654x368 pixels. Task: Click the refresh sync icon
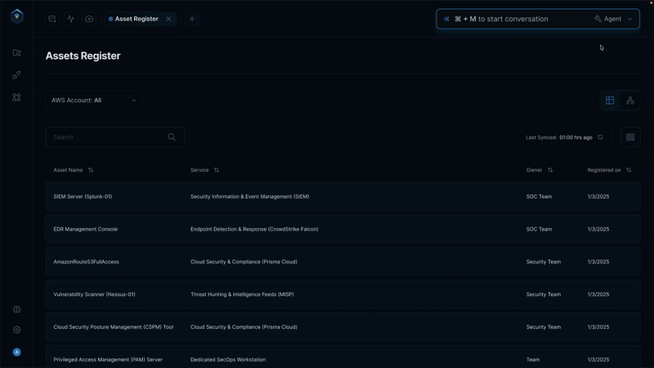click(601, 137)
